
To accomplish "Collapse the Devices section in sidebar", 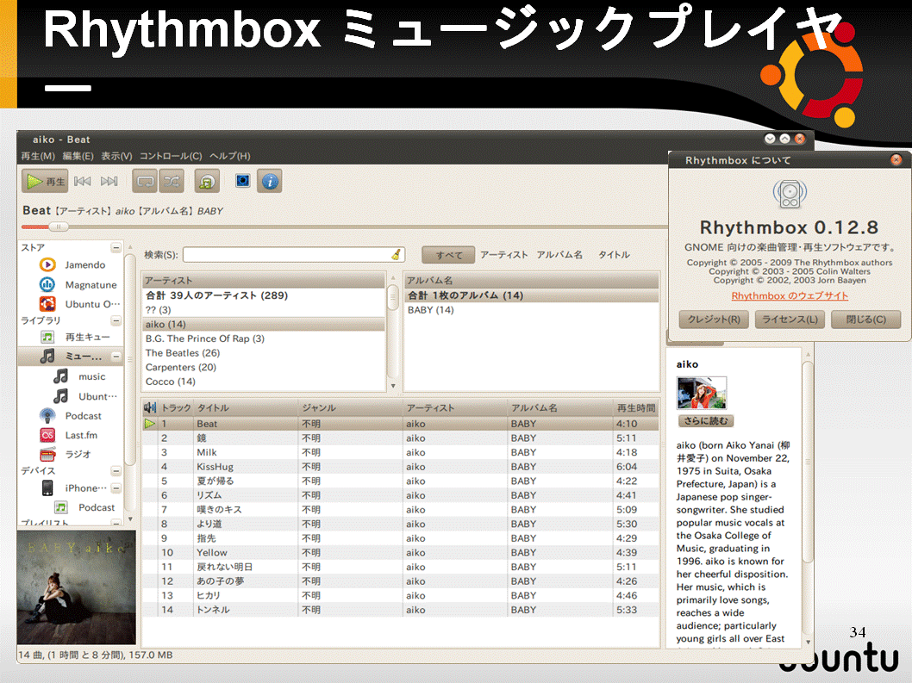I will coord(116,471).
